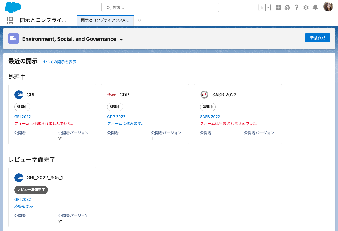Open the Trailhead guidance icon
The width and height of the screenshot is (338, 231).
tap(287, 7)
